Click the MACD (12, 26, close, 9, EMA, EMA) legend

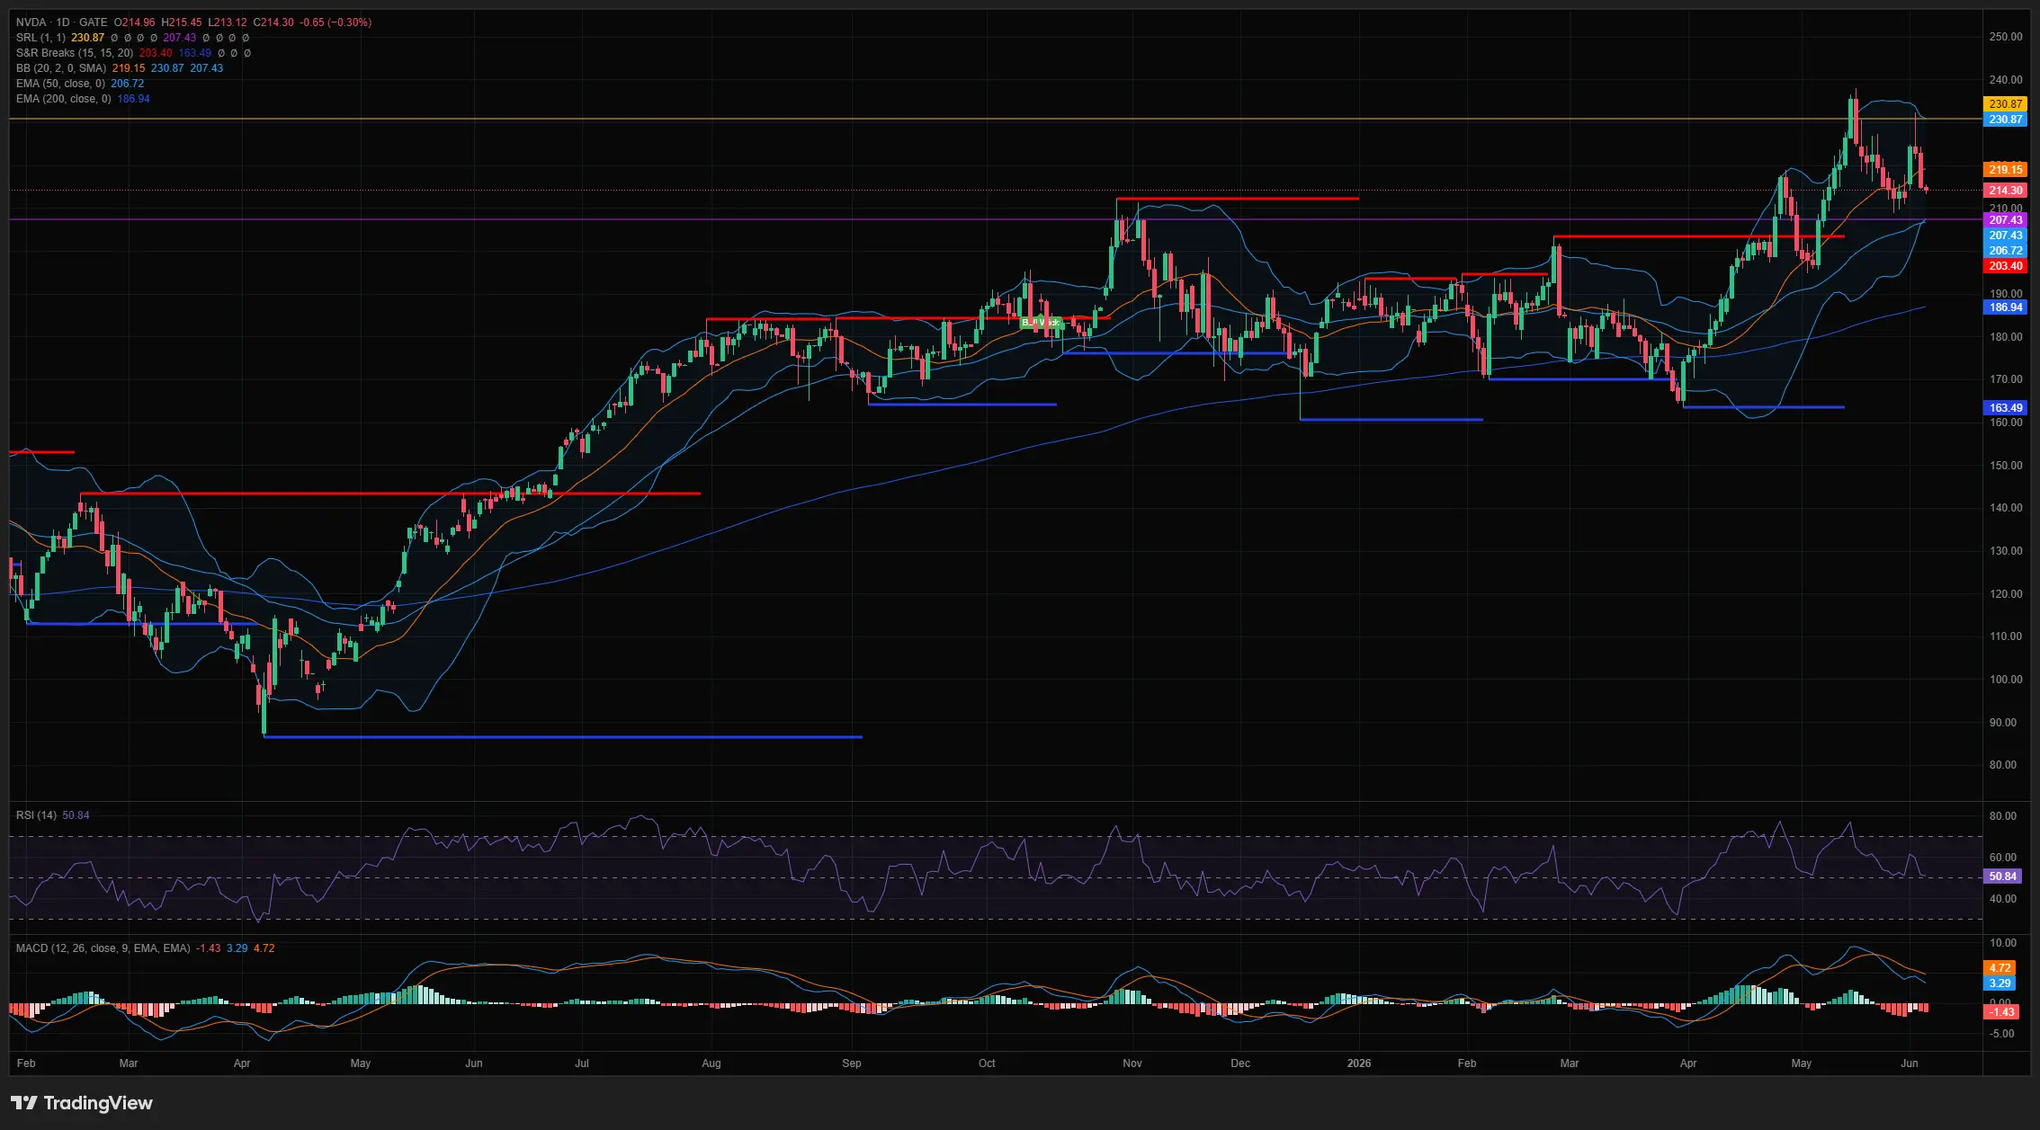click(103, 948)
